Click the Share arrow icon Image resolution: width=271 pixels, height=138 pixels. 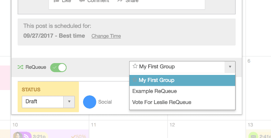(120, 1)
